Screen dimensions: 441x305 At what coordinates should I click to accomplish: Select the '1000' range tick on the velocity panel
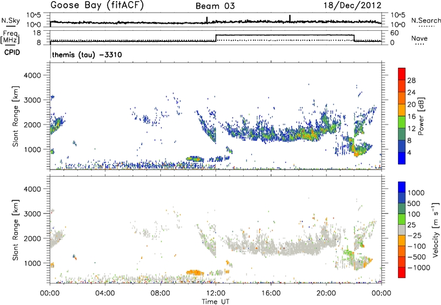click(x=32, y=263)
